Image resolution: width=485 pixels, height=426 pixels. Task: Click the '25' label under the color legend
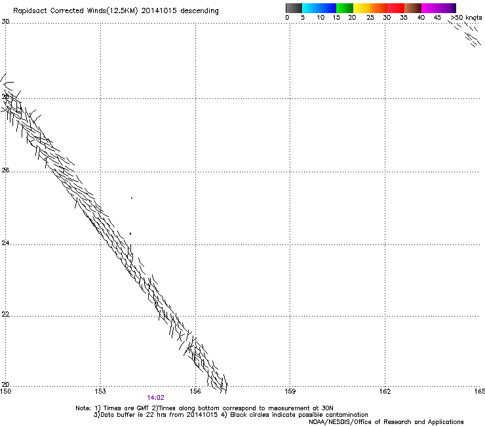[370, 17]
